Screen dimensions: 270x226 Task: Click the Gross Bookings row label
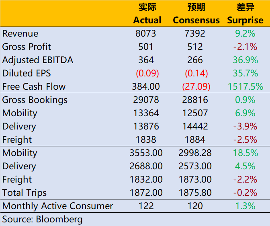pyautogui.click(x=35, y=100)
